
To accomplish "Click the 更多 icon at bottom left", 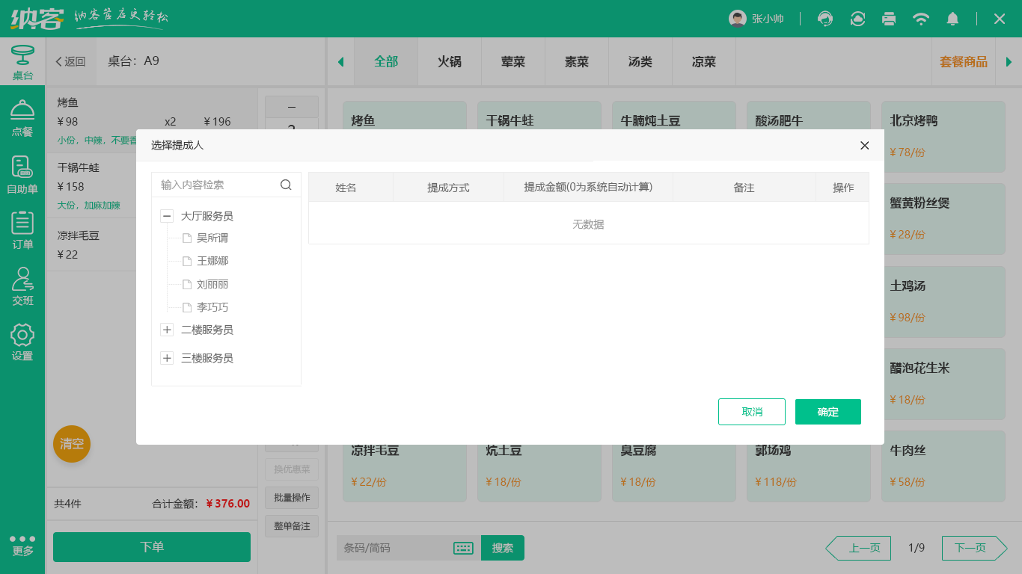I will click(x=22, y=543).
